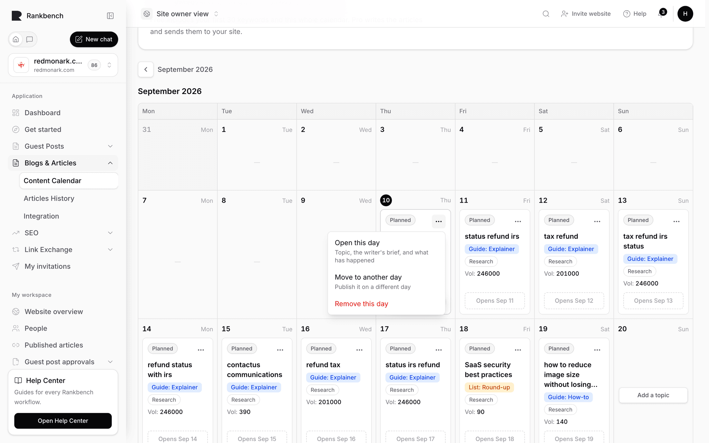709x443 pixels.
Task: Open three-dot menu on tax refund irs status card
Action: (x=676, y=221)
